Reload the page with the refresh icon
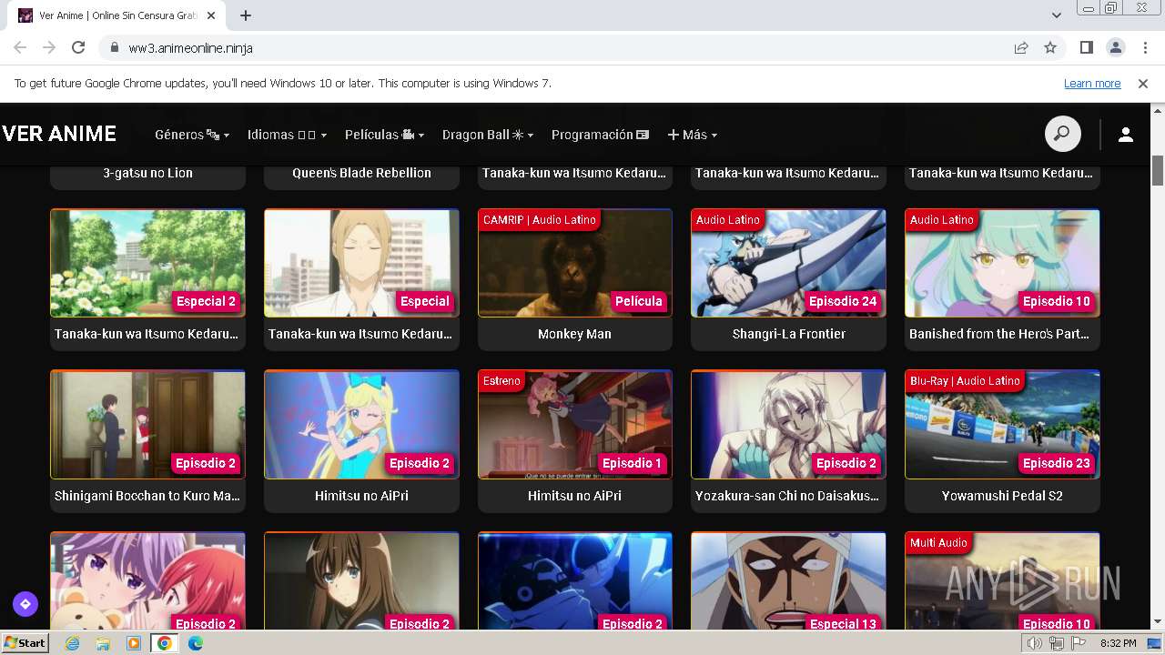The height and width of the screenshot is (655, 1165). click(78, 47)
